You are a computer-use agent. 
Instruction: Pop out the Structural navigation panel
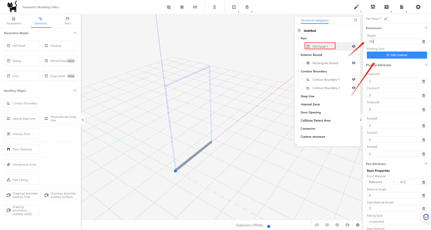[355, 20]
